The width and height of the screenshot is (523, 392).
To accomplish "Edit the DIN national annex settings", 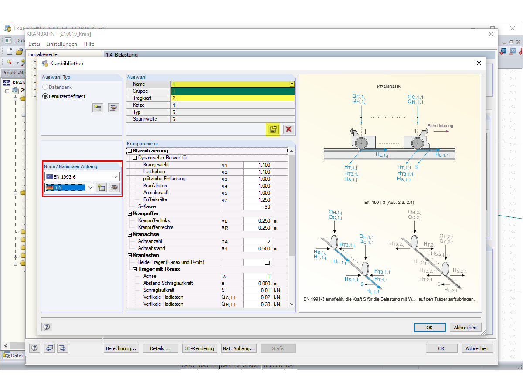I will pos(113,187).
